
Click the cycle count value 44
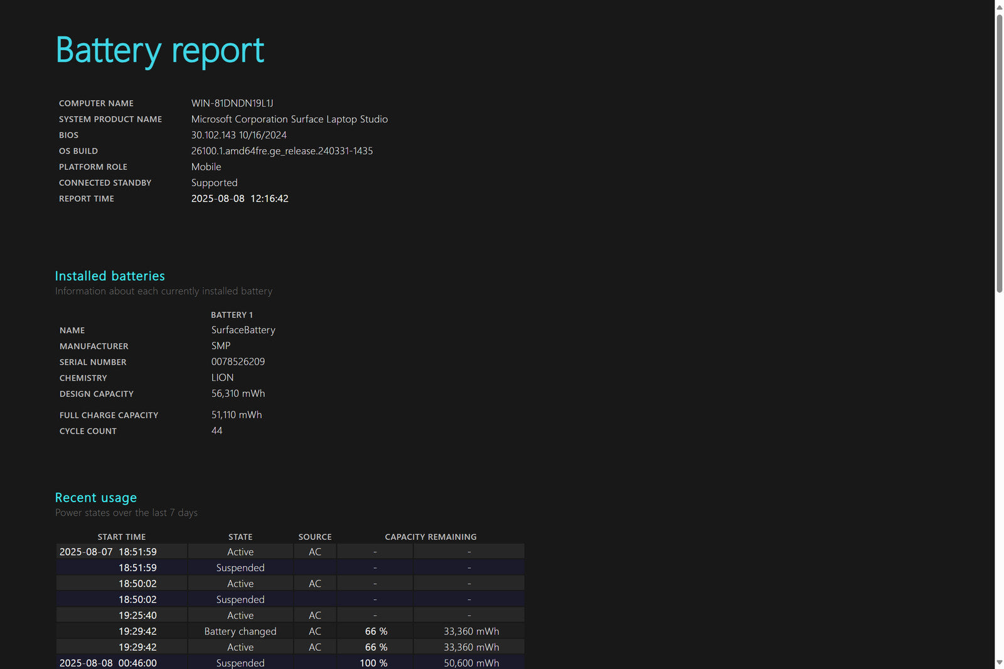coord(216,431)
